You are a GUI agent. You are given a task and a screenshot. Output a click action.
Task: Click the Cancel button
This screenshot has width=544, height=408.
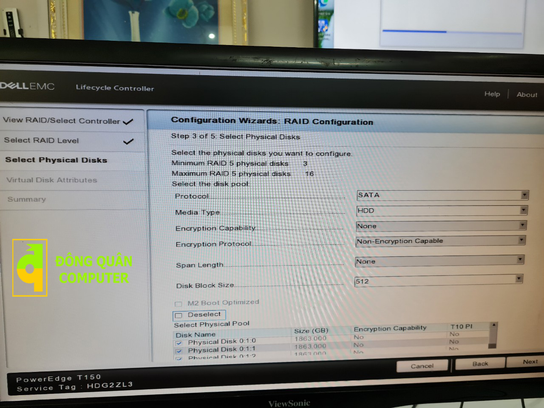pos(422,365)
